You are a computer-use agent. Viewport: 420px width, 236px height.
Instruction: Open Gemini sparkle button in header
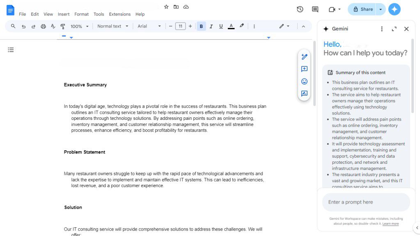394,9
